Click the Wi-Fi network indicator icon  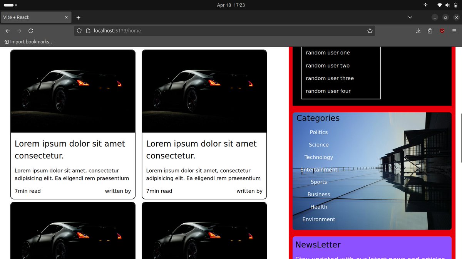tap(439, 5)
